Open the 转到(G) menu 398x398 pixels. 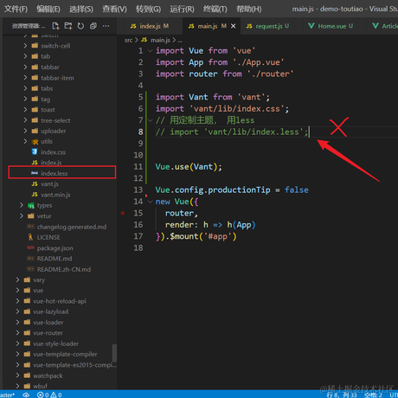(x=148, y=9)
